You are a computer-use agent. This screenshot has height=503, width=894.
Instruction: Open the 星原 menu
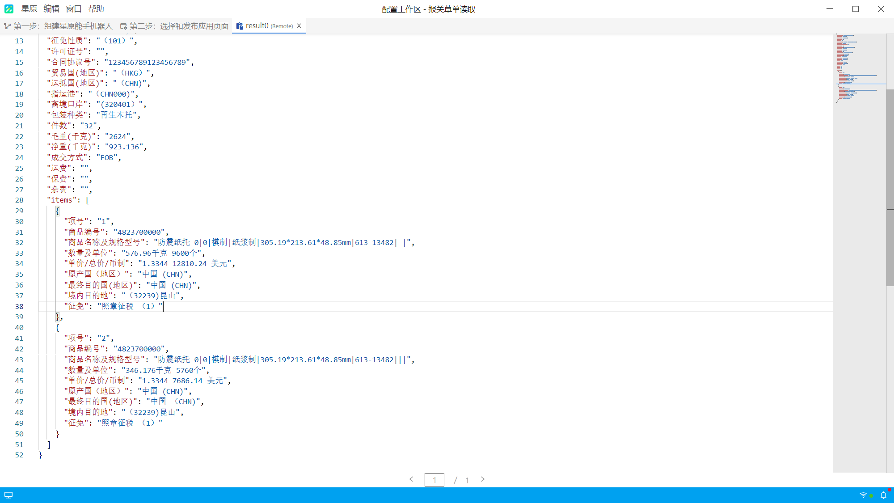(29, 9)
